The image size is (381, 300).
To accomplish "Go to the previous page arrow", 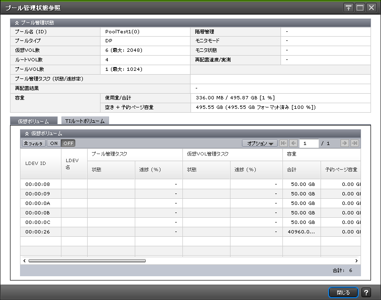I will click(293, 143).
